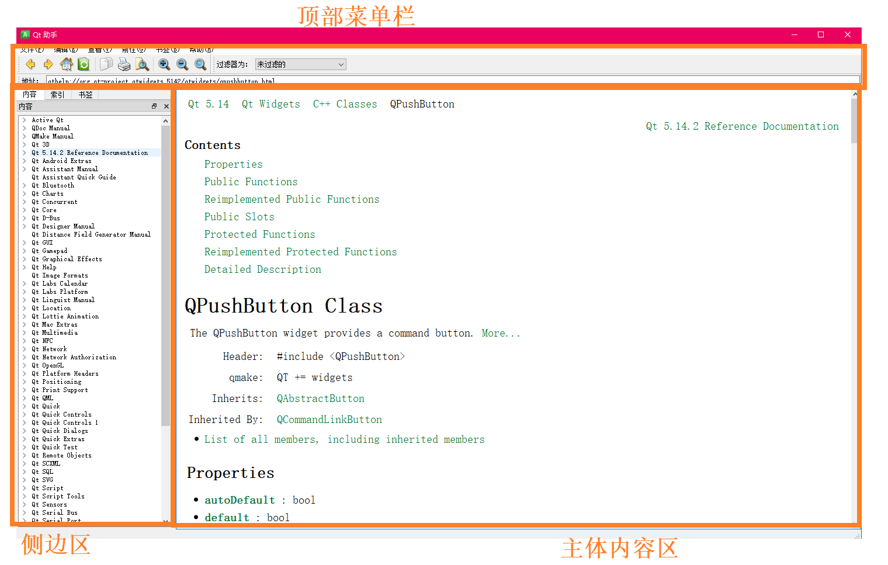The image size is (888, 565).
Task: Select Qt Quick Dialogs in tree
Action: (60, 431)
